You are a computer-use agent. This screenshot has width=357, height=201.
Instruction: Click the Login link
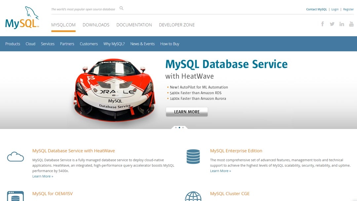point(335,9)
